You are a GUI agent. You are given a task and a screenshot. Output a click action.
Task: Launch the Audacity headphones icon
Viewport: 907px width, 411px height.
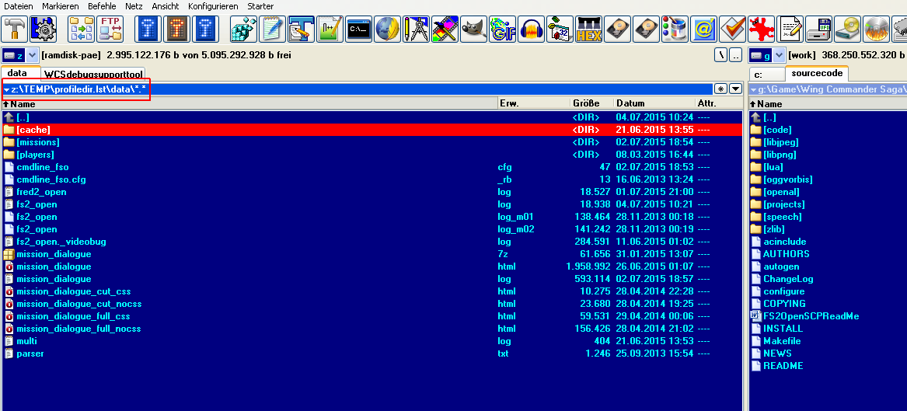click(x=531, y=30)
